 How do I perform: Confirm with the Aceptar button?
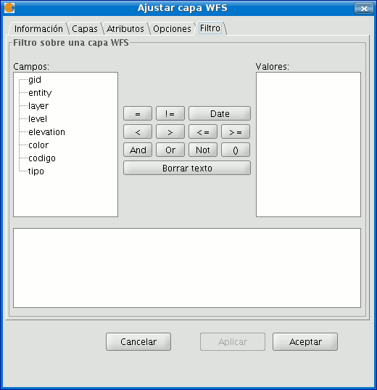click(305, 342)
